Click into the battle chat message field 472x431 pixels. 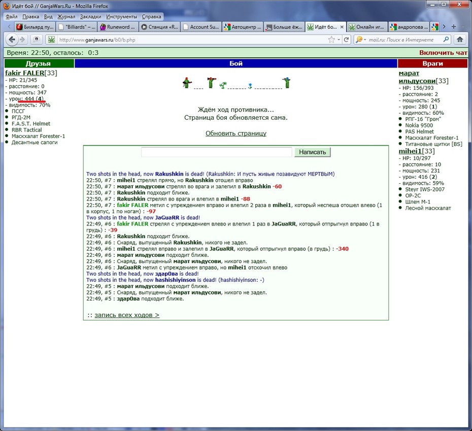tap(216, 152)
